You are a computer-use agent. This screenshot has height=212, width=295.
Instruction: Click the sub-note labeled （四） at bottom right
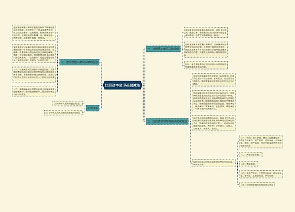click(x=261, y=174)
